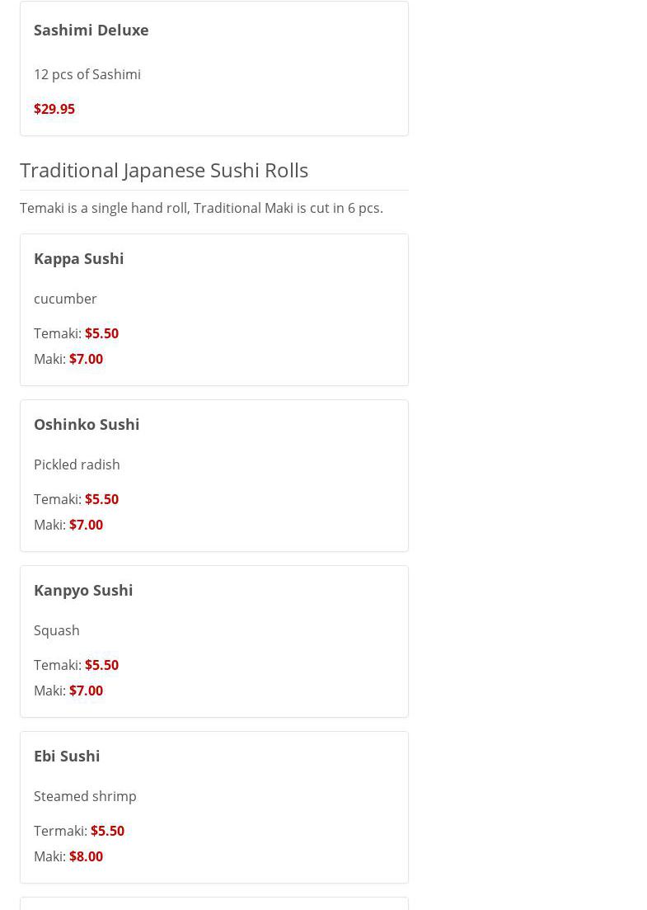Open the Kappa Sushi item
The width and height of the screenshot is (647, 910).
point(79,258)
